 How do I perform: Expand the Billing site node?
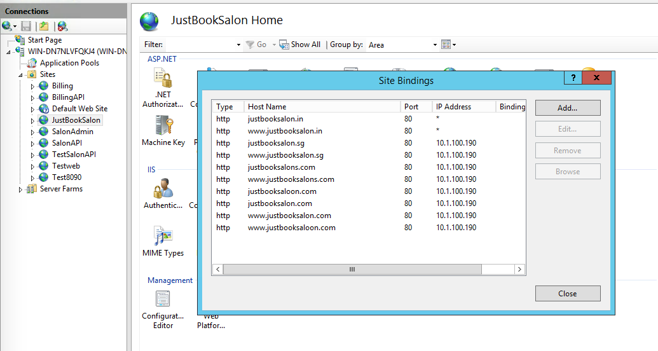[x=32, y=86]
